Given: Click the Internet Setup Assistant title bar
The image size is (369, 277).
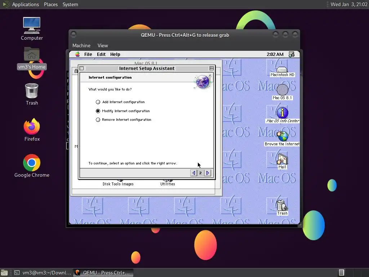Looking at the screenshot, I should [147, 68].
